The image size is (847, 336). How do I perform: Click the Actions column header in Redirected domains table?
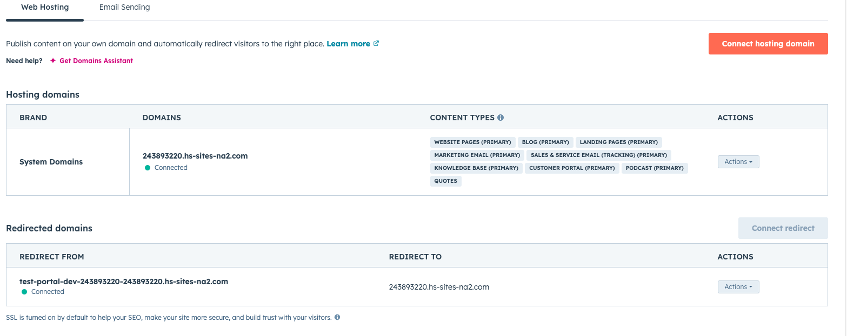click(x=735, y=257)
